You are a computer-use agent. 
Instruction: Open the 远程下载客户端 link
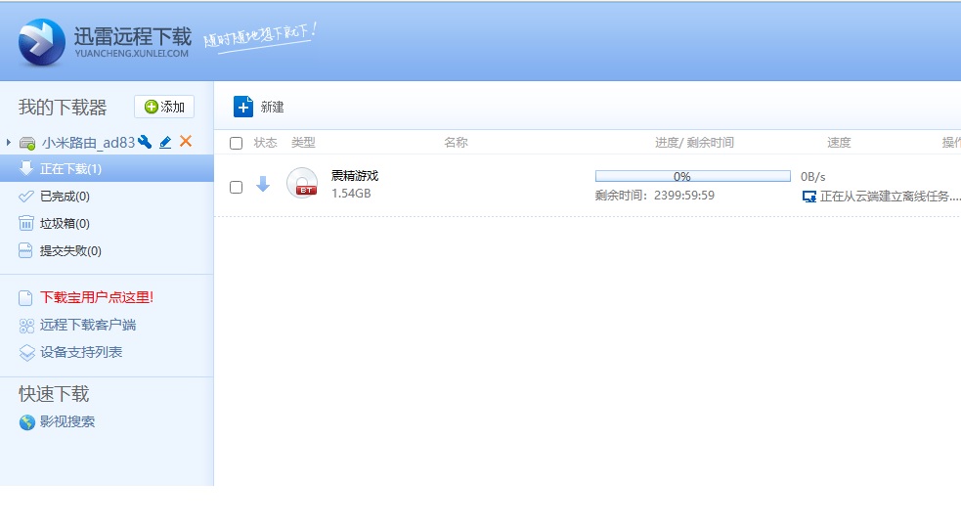pos(88,325)
